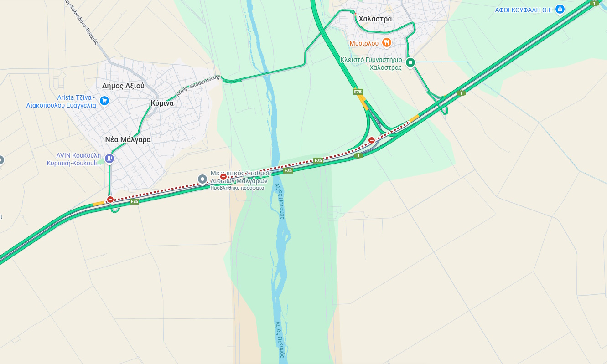Click E75 shield on the road toward Χαλάστρα
The height and width of the screenshot is (364, 607).
pyautogui.click(x=358, y=92)
